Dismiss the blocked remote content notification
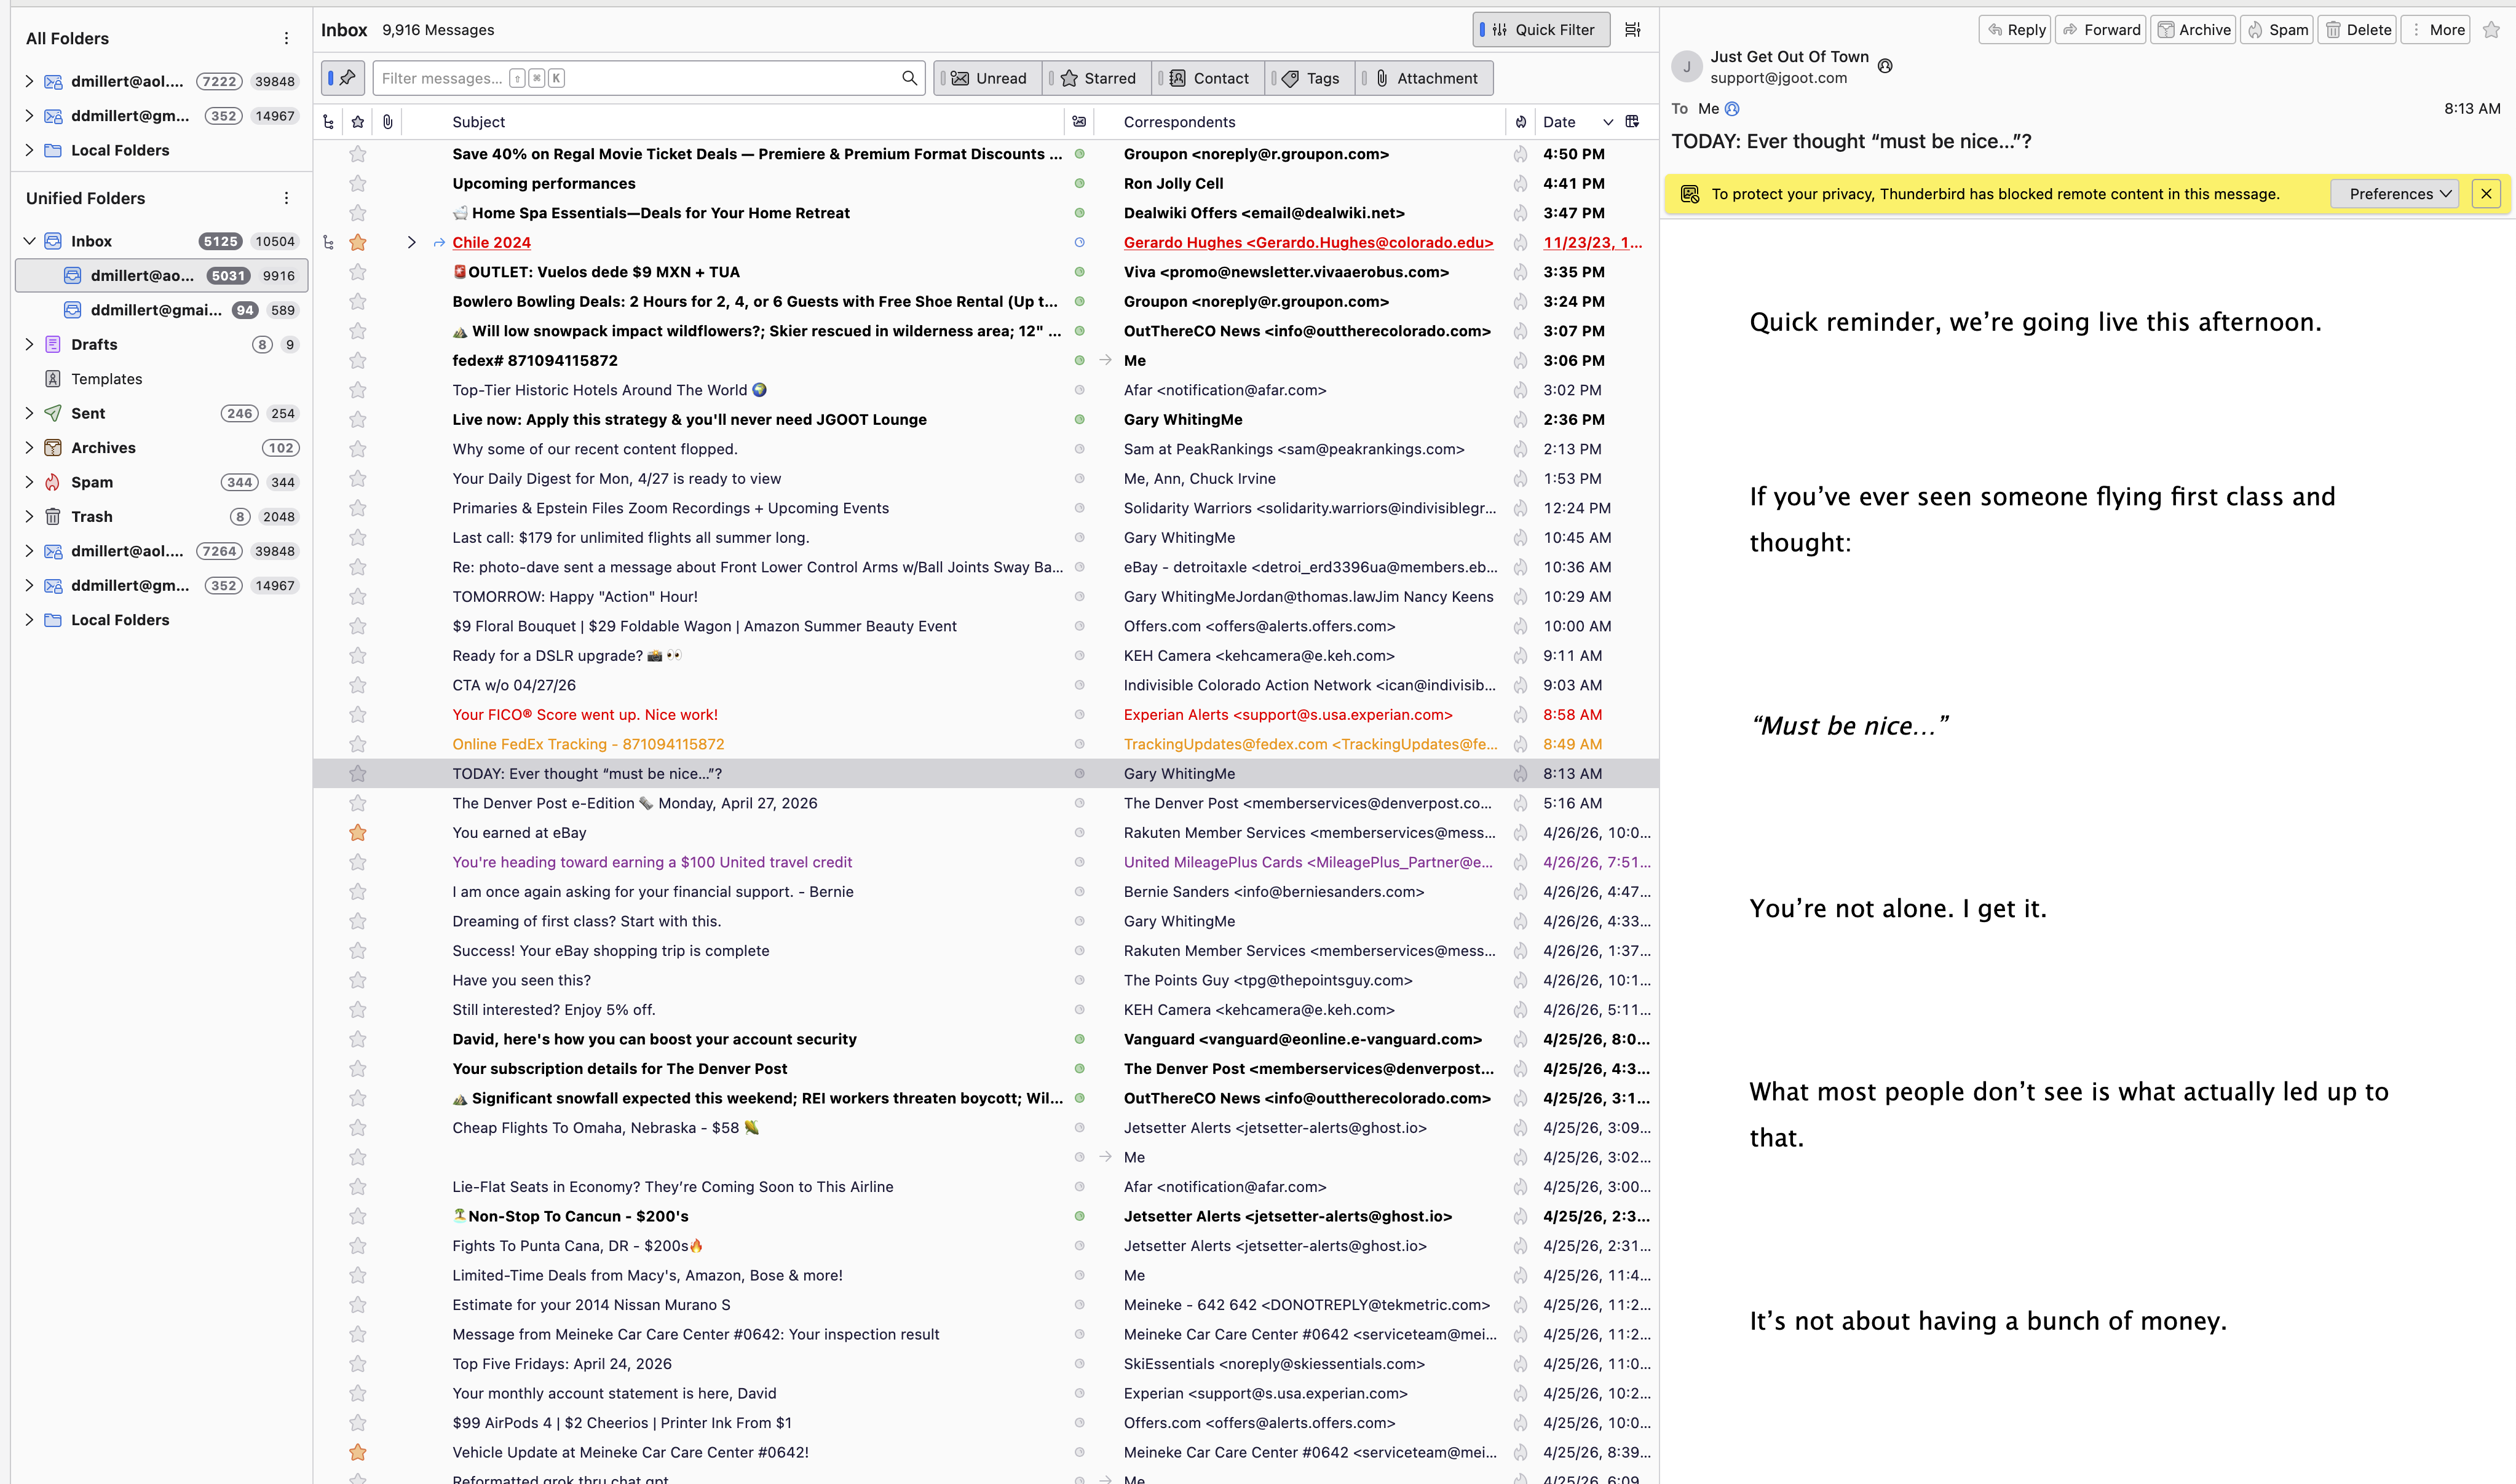 point(2485,194)
